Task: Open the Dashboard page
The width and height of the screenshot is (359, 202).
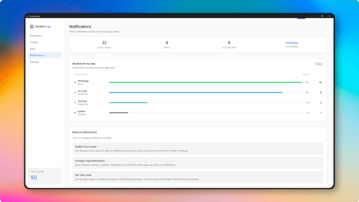Action: [x=36, y=35]
